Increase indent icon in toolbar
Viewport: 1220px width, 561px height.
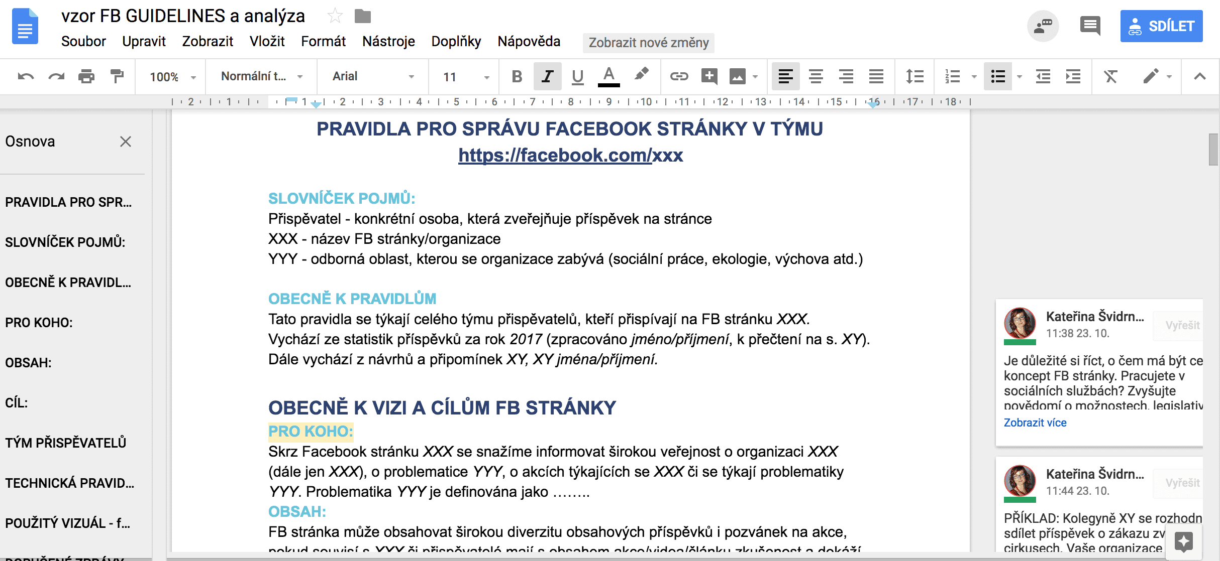[x=1073, y=76]
